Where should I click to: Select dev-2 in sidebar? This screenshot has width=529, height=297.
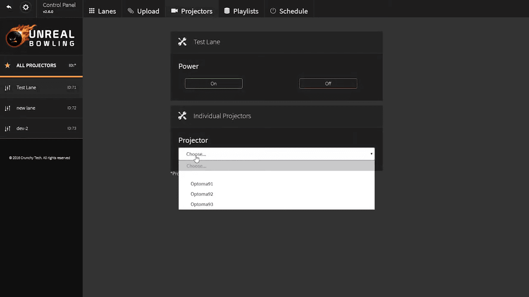coord(41,128)
